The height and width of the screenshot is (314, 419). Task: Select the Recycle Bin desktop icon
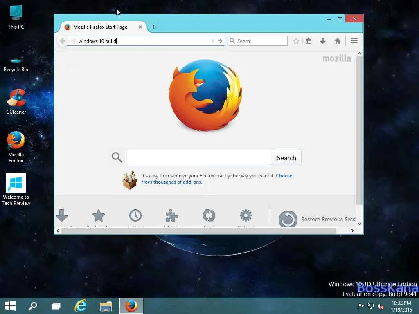(x=16, y=64)
